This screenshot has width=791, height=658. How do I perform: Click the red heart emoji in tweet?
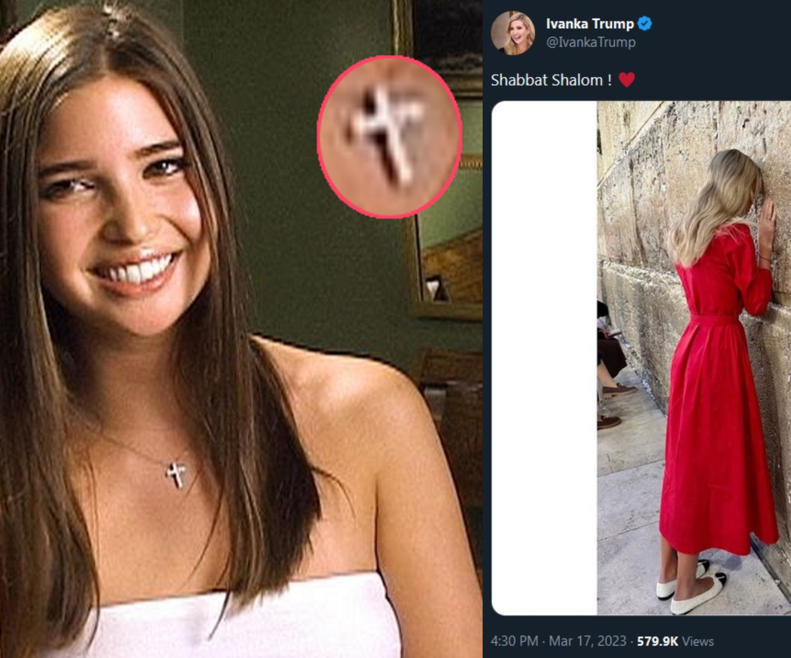click(x=627, y=79)
